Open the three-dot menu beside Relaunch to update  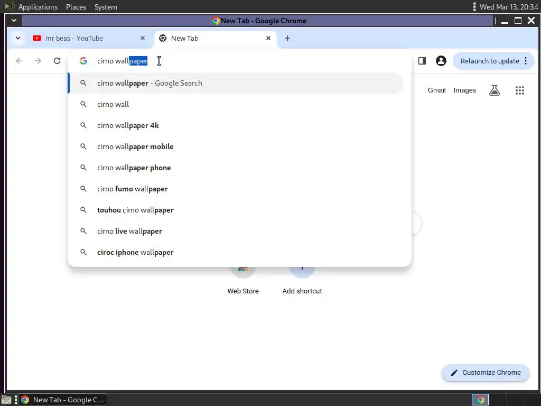[526, 61]
